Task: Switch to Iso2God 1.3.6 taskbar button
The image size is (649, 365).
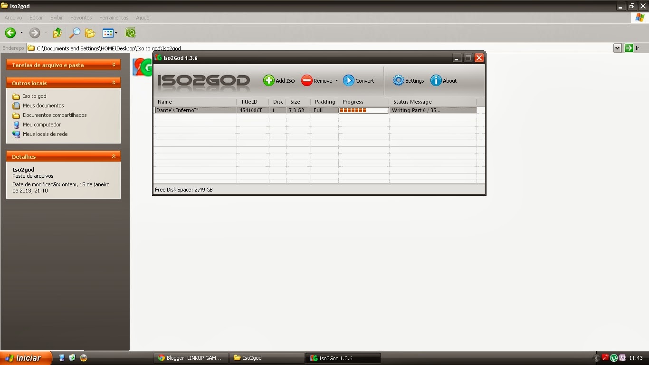Action: (343, 358)
